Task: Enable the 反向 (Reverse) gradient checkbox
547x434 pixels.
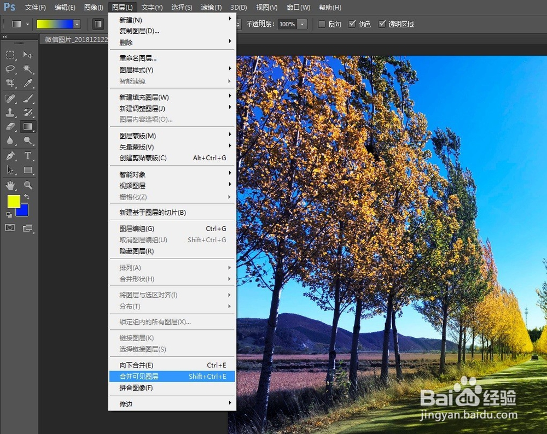Action: [x=322, y=24]
